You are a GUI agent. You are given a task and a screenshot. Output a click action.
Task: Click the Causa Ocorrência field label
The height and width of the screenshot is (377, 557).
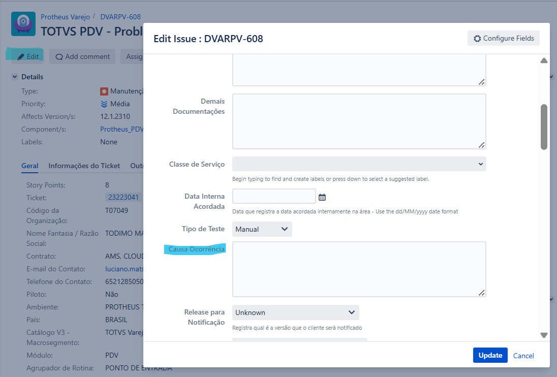[x=197, y=249]
